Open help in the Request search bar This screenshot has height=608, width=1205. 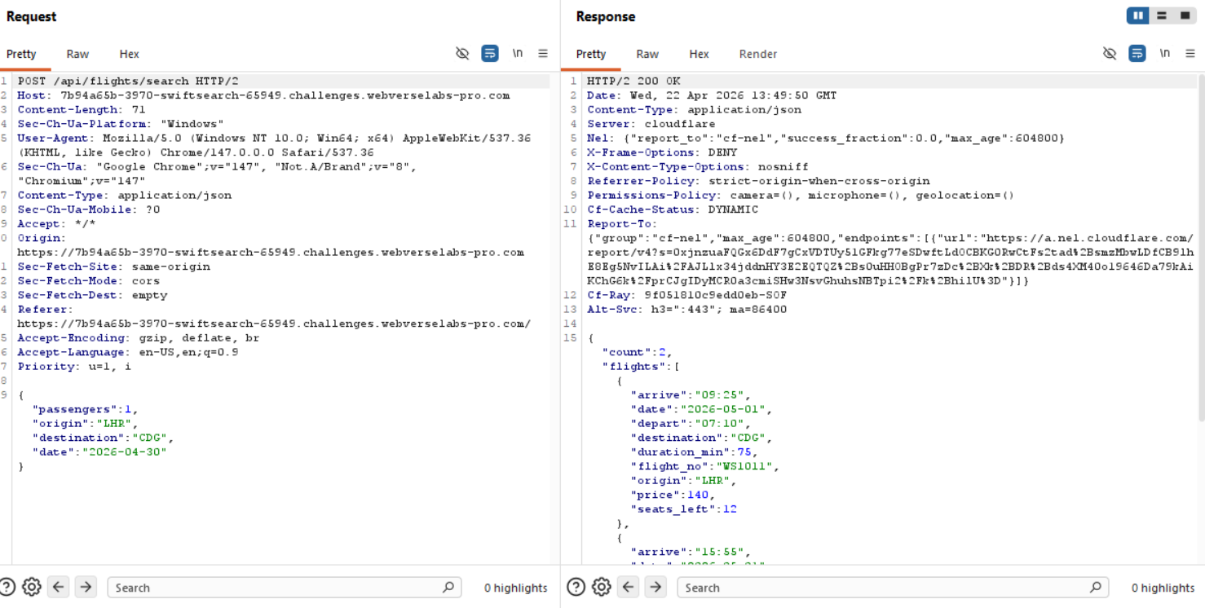7,587
